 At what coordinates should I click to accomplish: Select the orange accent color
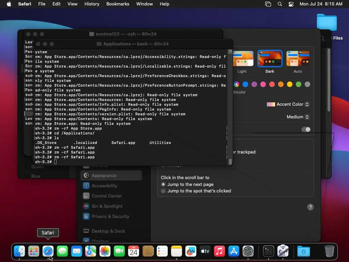click(x=281, y=84)
